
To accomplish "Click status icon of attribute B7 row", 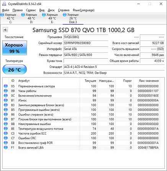I will (x=6, y=119).
